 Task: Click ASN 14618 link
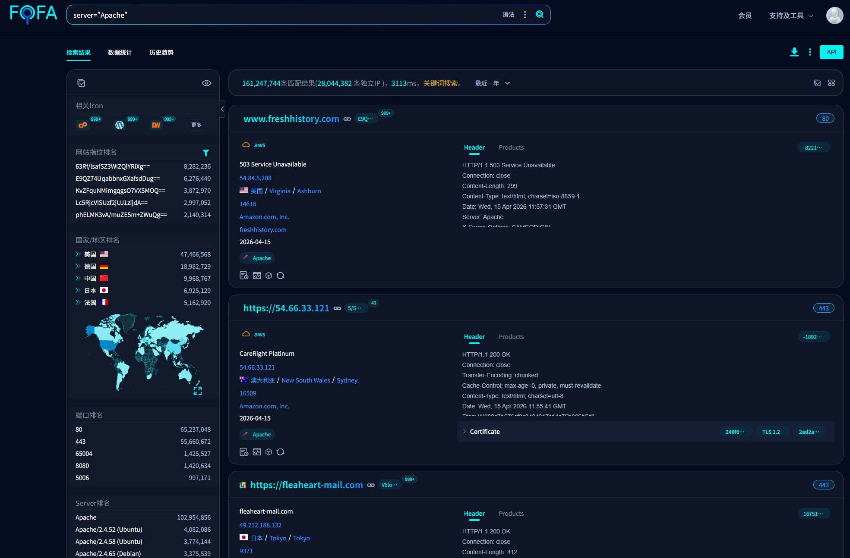[248, 204]
